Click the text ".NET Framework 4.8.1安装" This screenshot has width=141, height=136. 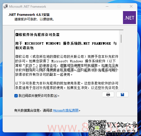29,15
